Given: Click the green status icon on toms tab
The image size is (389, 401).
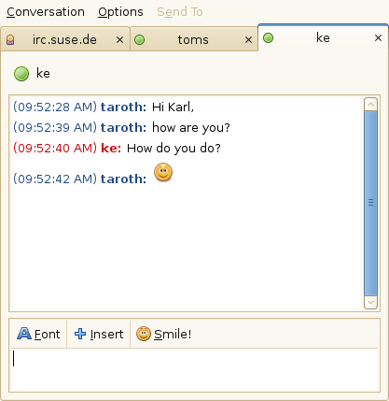Looking at the screenshot, I should [140, 40].
